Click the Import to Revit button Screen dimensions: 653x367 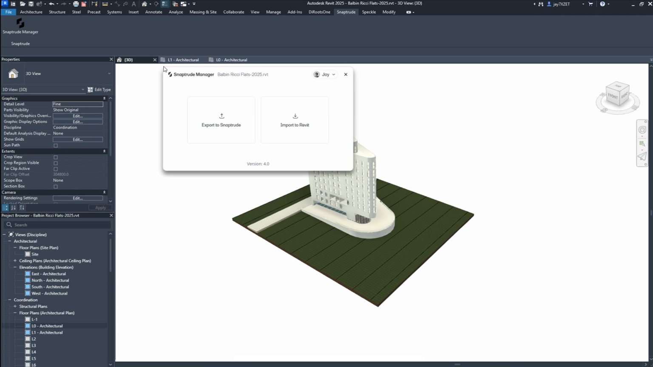point(295,120)
